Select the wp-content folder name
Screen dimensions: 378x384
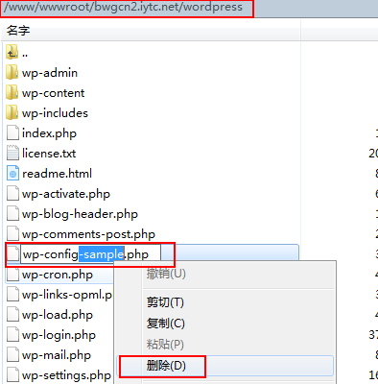(53, 93)
